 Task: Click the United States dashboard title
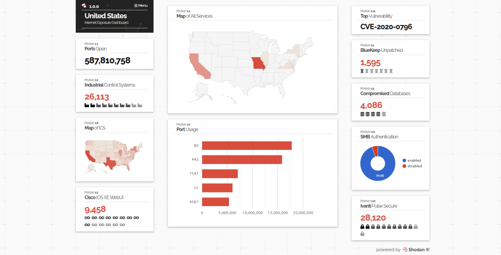pyautogui.click(x=106, y=16)
